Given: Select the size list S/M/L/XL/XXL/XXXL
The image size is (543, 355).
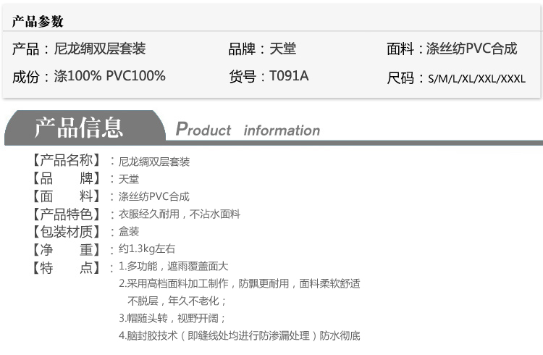Looking at the screenshot, I should 476,79.
